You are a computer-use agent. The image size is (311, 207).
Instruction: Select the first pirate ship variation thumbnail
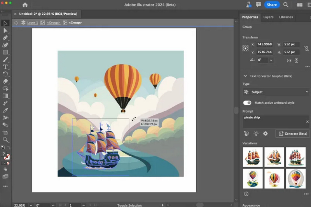coord(252,156)
